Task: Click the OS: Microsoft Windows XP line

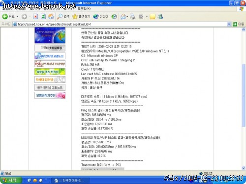Action: point(99,55)
